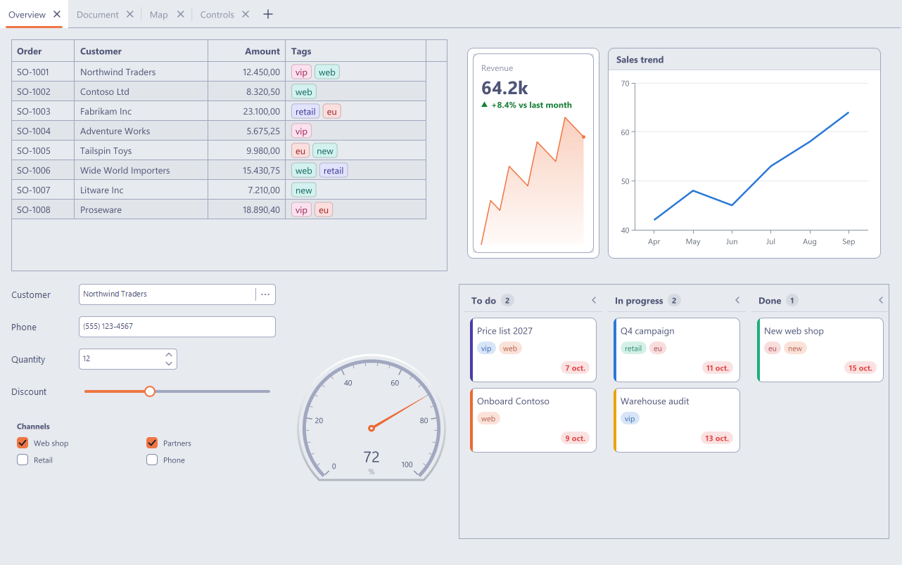Collapse the In progress column
Viewport: 902px width, 565px height.
737,300
